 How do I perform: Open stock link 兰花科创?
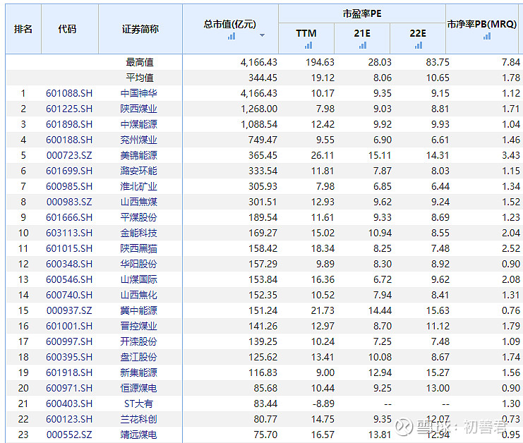click(x=139, y=419)
